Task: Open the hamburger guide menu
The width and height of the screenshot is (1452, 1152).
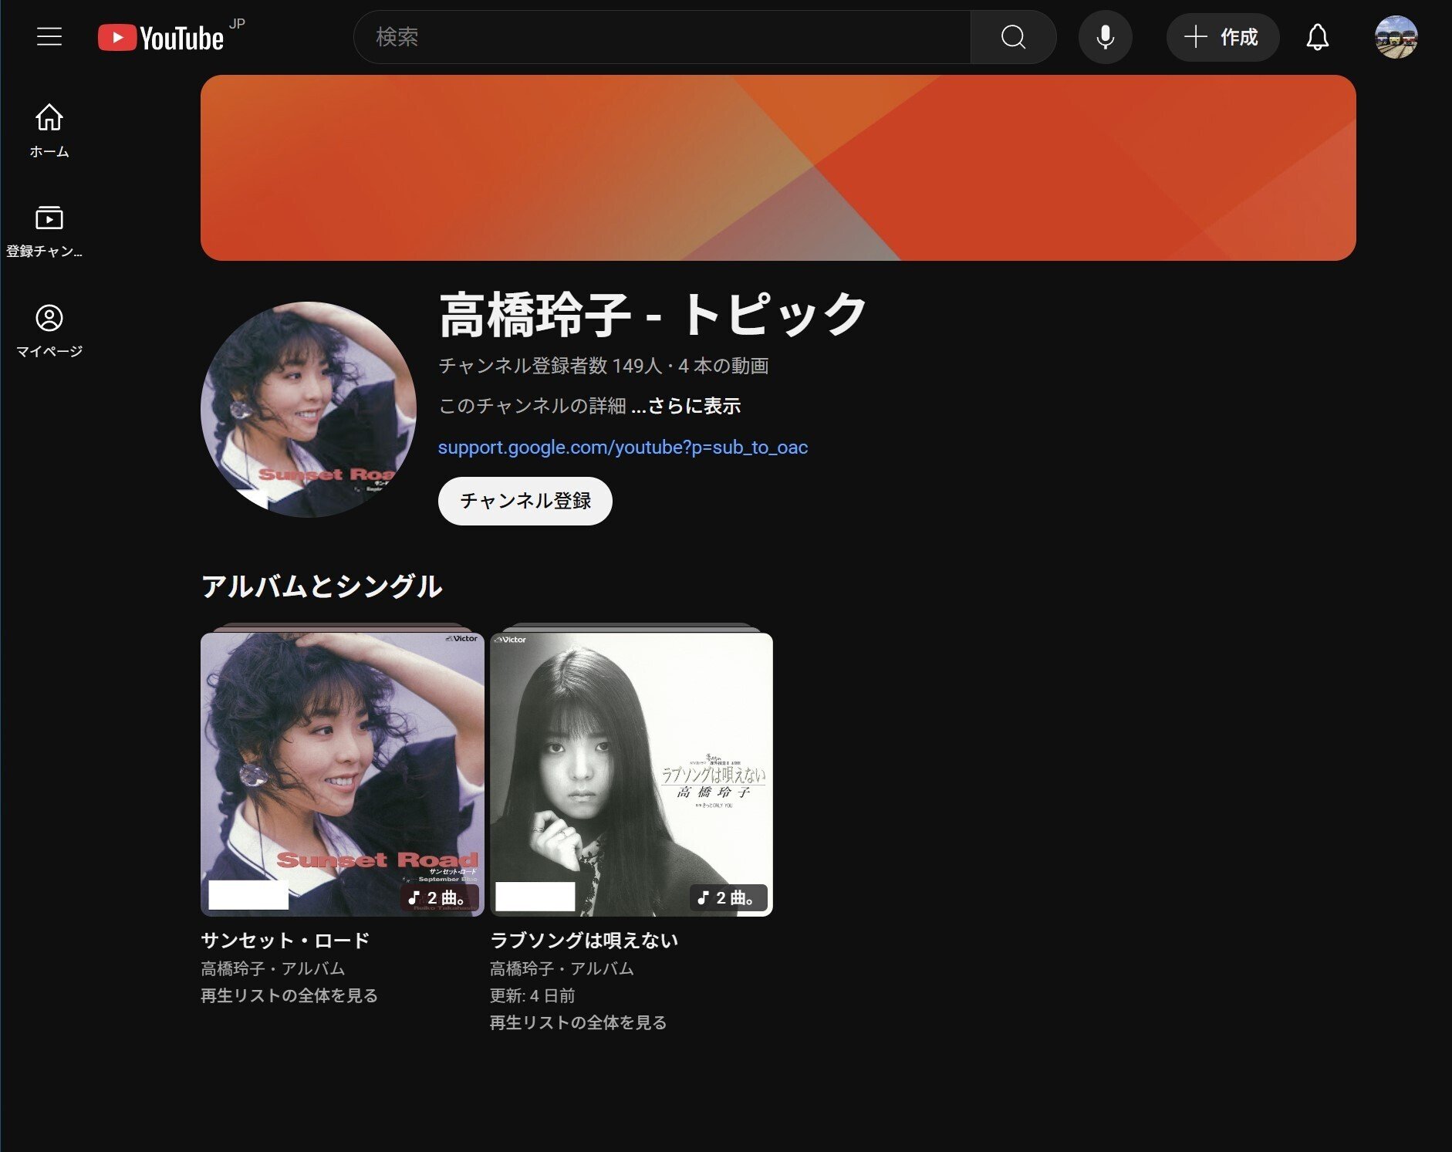Action: 49,36
